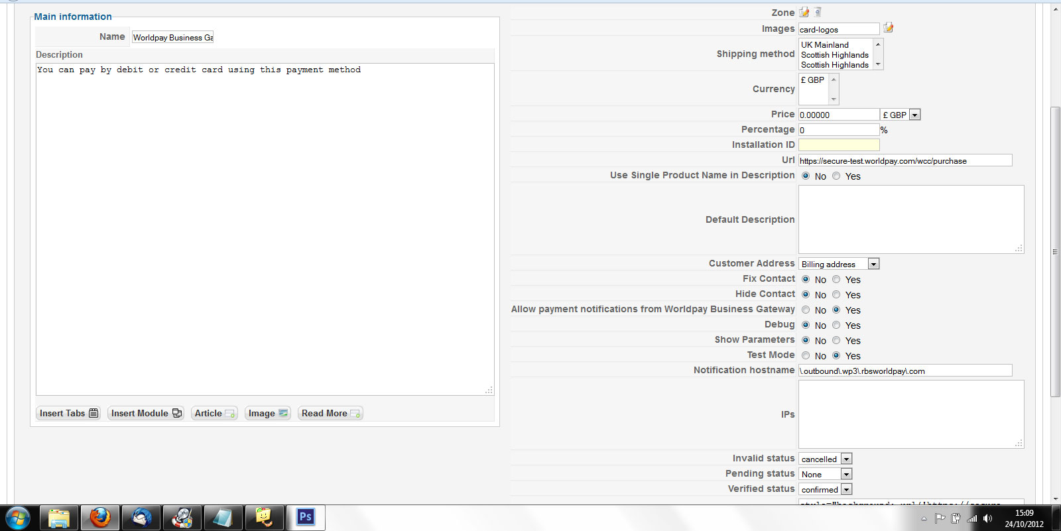Viewport: 1061px width, 531px height.
Task: Open the Windows Start menu
Action: coord(18,518)
